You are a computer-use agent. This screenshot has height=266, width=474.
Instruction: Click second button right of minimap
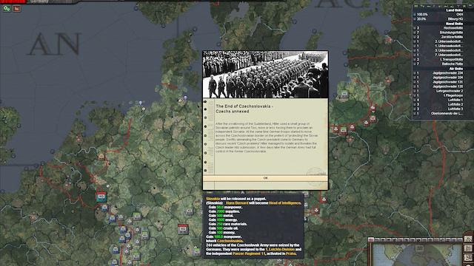[468, 248]
